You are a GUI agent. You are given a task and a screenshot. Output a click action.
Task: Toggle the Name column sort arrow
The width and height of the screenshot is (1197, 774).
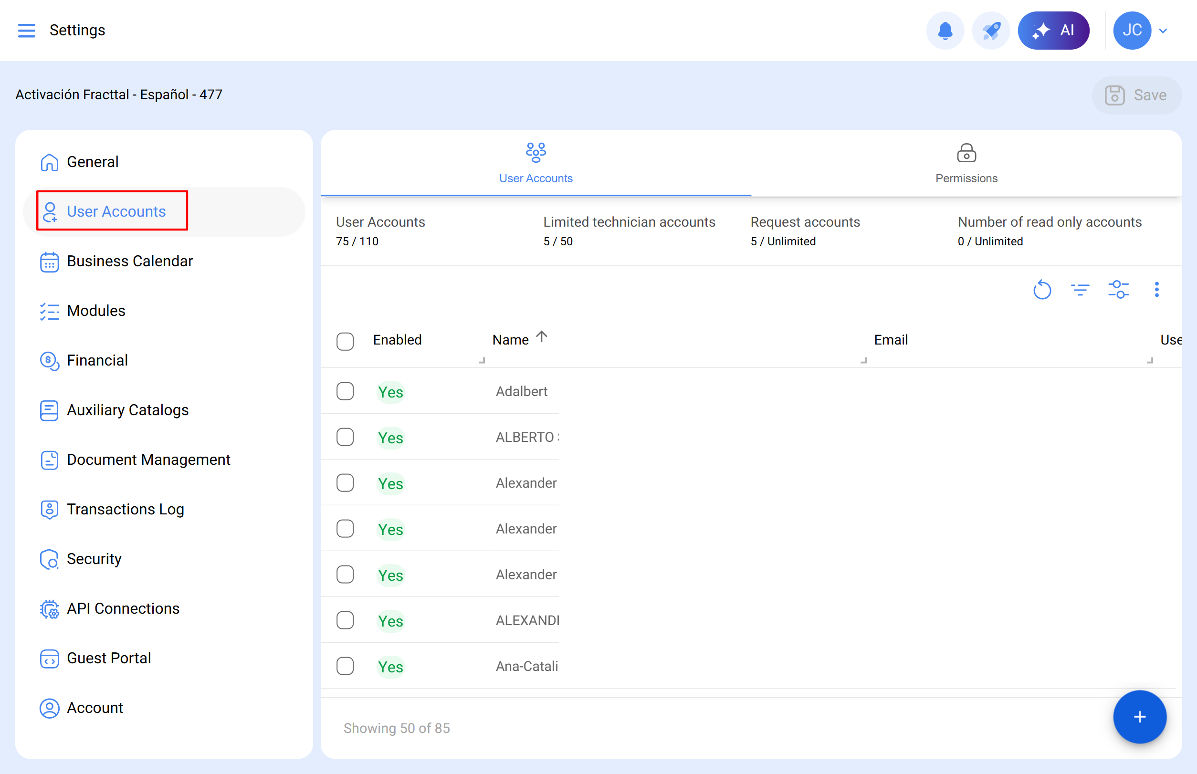tap(541, 337)
